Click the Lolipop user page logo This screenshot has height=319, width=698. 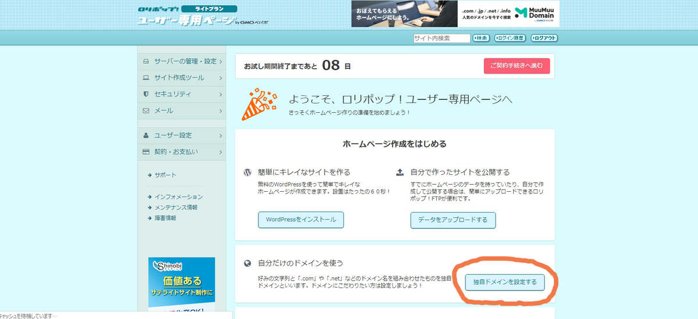(203, 16)
